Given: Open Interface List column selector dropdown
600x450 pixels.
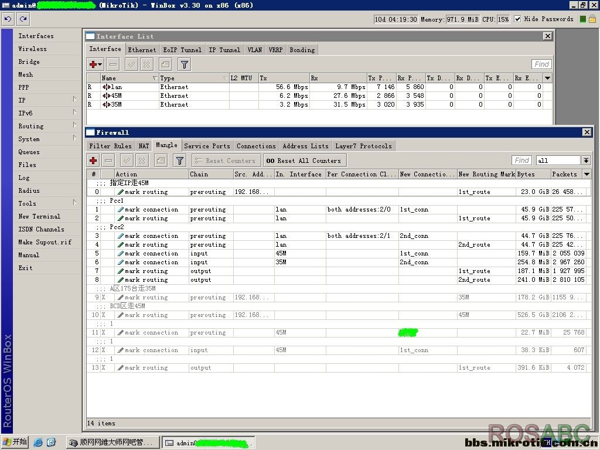Looking at the screenshot, I should pos(548,78).
